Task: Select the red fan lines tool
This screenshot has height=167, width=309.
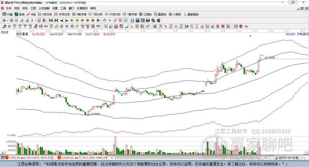Action: click(x=111, y=27)
